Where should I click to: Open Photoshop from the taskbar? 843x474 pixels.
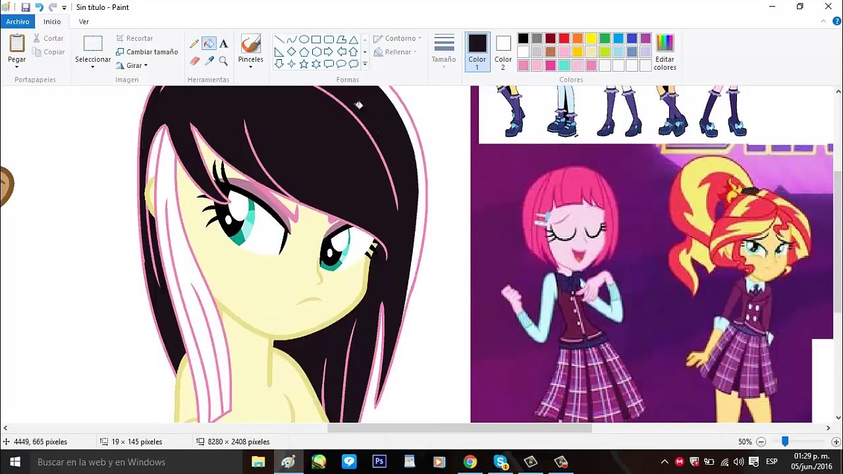(379, 462)
